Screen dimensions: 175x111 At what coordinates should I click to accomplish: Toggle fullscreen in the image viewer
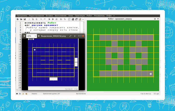tap(70, 36)
